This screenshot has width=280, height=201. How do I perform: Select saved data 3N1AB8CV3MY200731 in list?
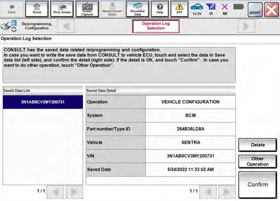(x=43, y=102)
